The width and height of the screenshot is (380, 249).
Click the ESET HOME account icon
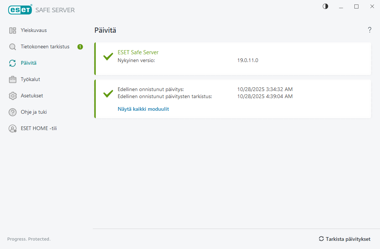[13, 129]
